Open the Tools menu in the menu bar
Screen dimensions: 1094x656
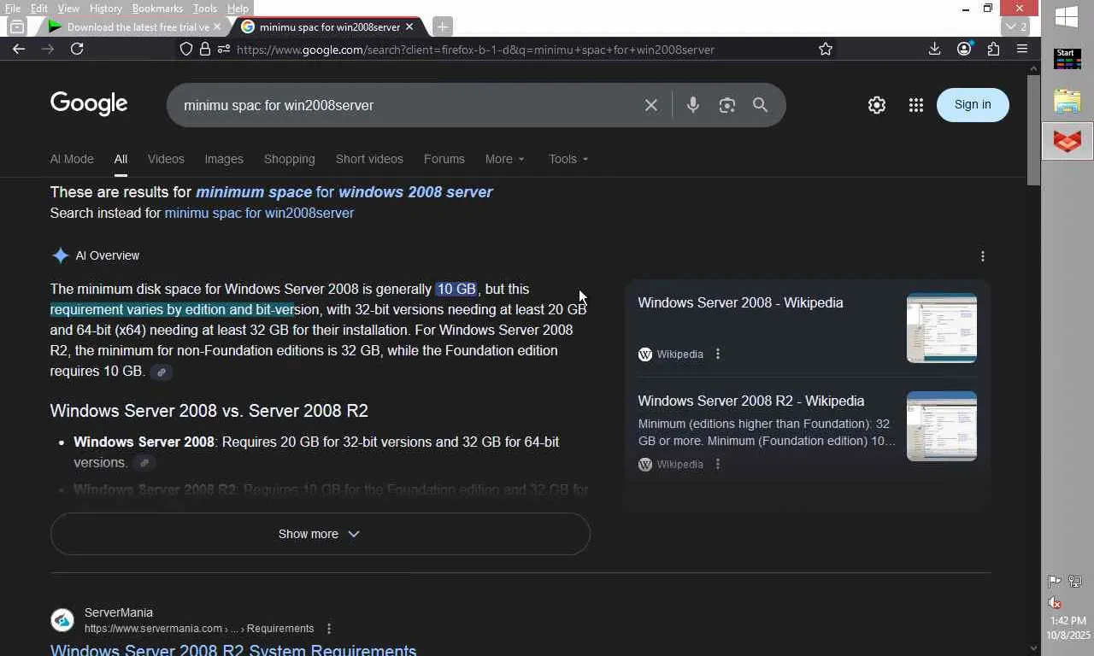(x=205, y=9)
